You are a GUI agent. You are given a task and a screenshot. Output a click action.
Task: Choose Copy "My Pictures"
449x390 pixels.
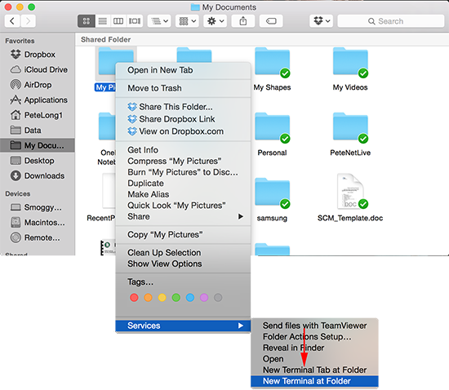click(x=183, y=235)
